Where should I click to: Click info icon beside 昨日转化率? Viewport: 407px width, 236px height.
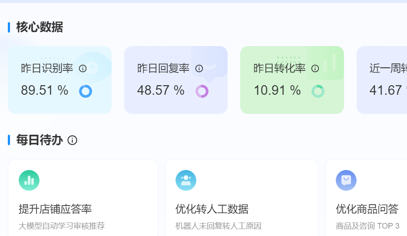315,69
